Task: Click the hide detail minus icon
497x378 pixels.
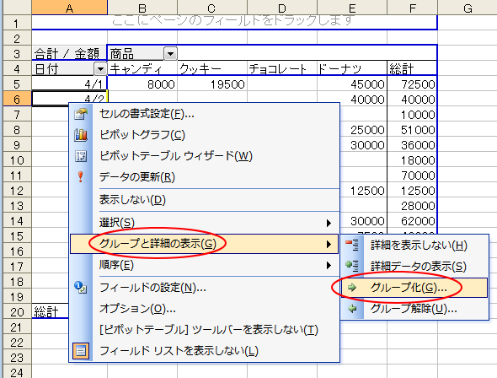Action: click(352, 245)
